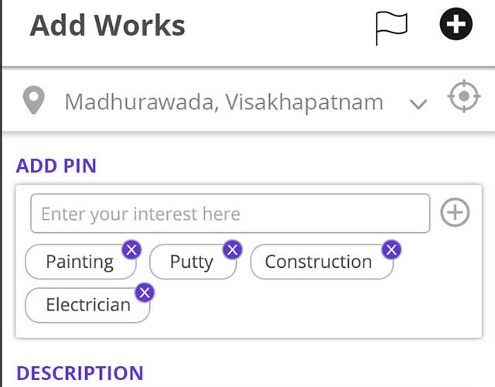Select the Painting chip
Image resolution: width=495 pixels, height=387 pixels.
[x=79, y=262]
